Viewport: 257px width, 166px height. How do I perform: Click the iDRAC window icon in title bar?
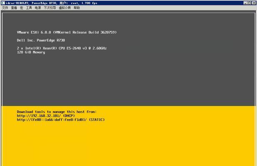pyautogui.click(x=3, y=3)
